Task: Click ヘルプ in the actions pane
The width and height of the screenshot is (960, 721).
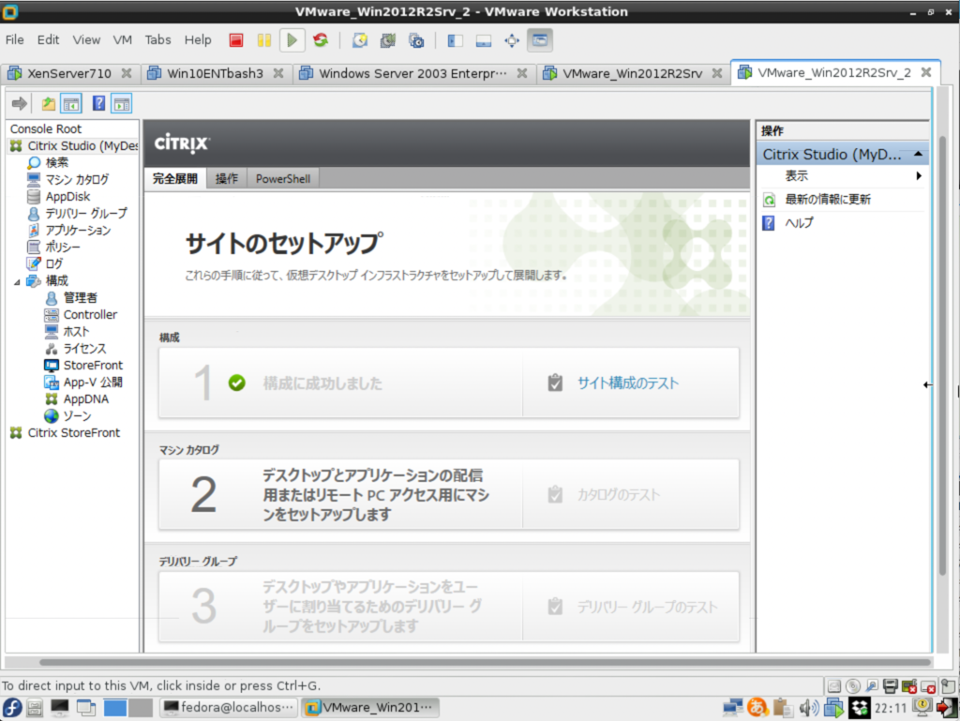Action: tap(799, 223)
